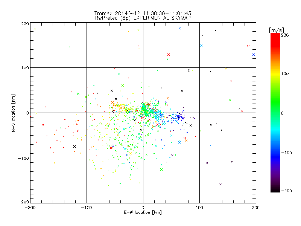This screenshot has height=226, width=301.
Task: Click the '100' label on the N-S axis
Action: pos(25,68)
